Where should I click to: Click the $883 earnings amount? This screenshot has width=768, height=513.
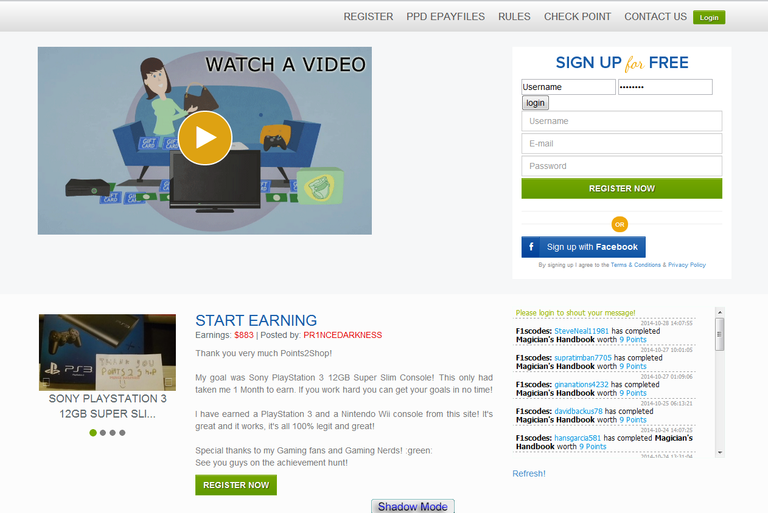coord(244,335)
